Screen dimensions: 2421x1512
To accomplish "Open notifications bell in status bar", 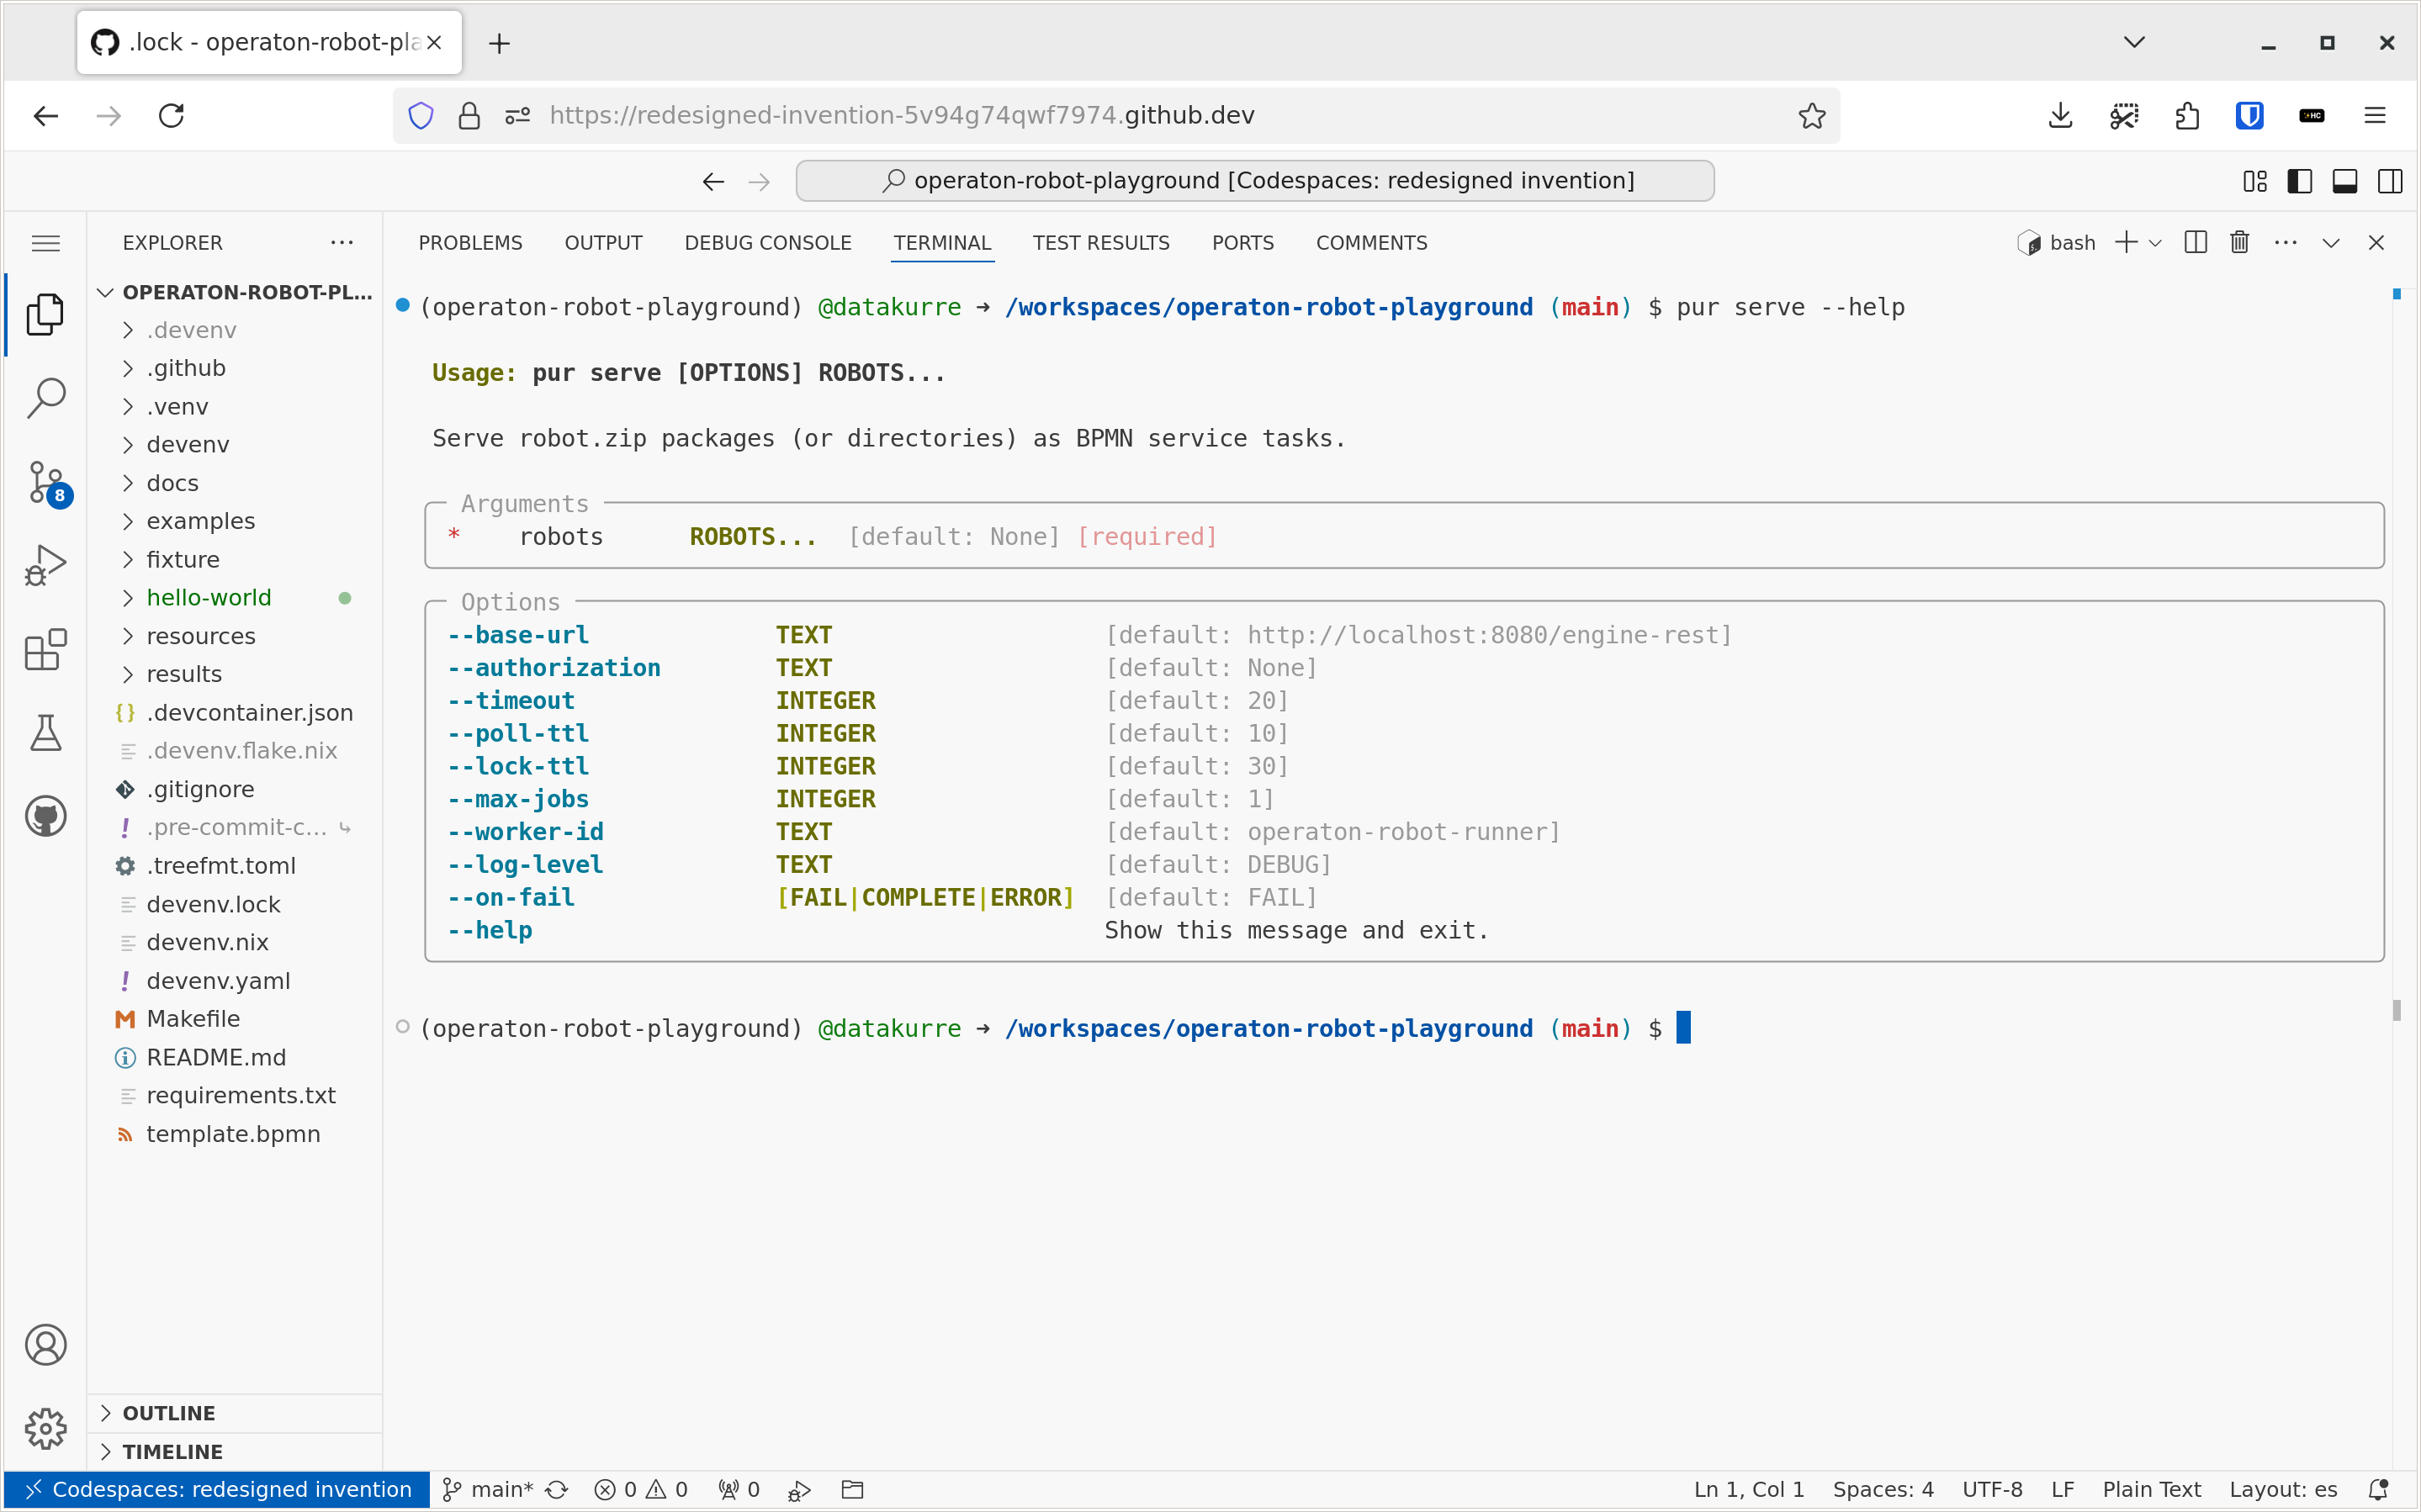I will pyautogui.click(x=2379, y=1490).
